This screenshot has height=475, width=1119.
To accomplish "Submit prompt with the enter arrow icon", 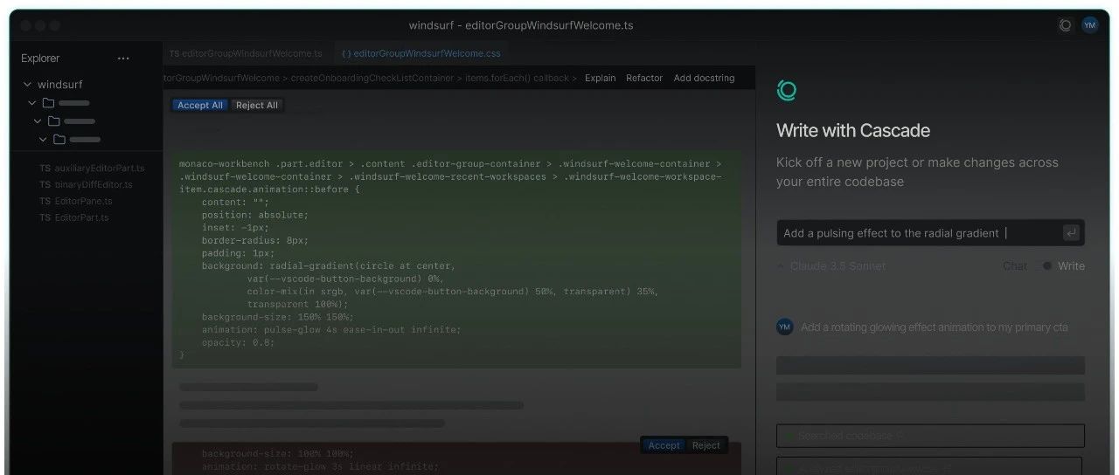I will coord(1071,233).
